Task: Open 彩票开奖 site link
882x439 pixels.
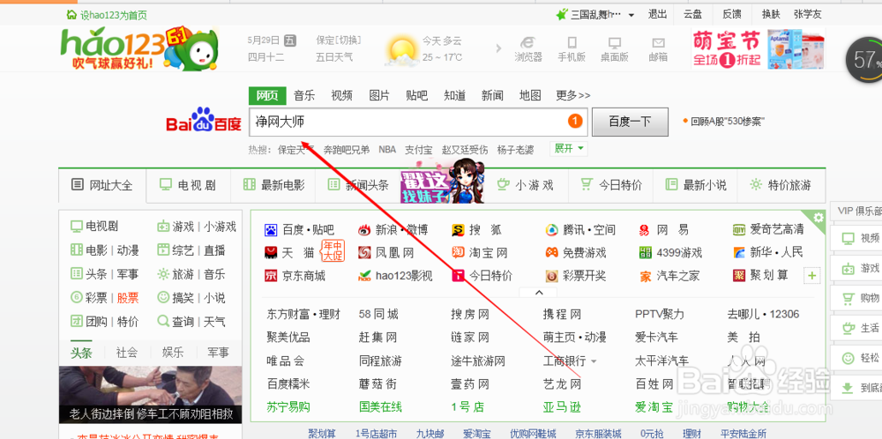Action: [x=576, y=275]
